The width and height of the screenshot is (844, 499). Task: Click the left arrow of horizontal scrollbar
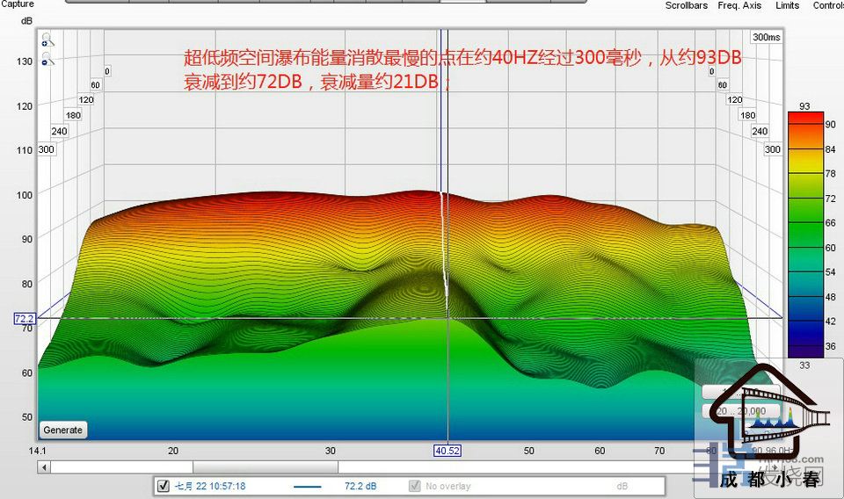tap(43, 467)
